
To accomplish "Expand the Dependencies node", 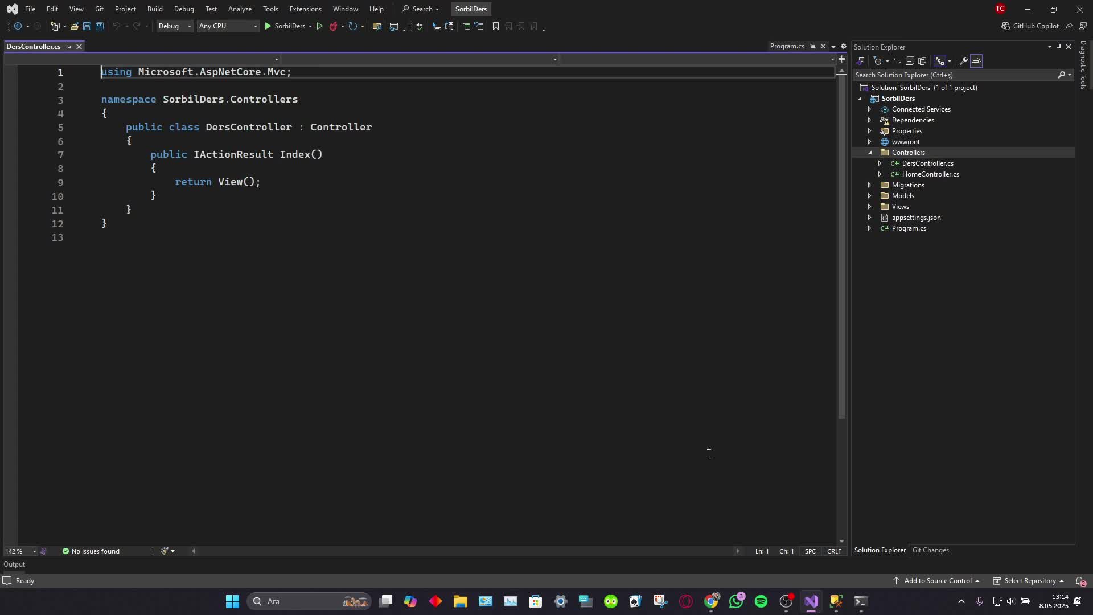I will click(x=869, y=120).
